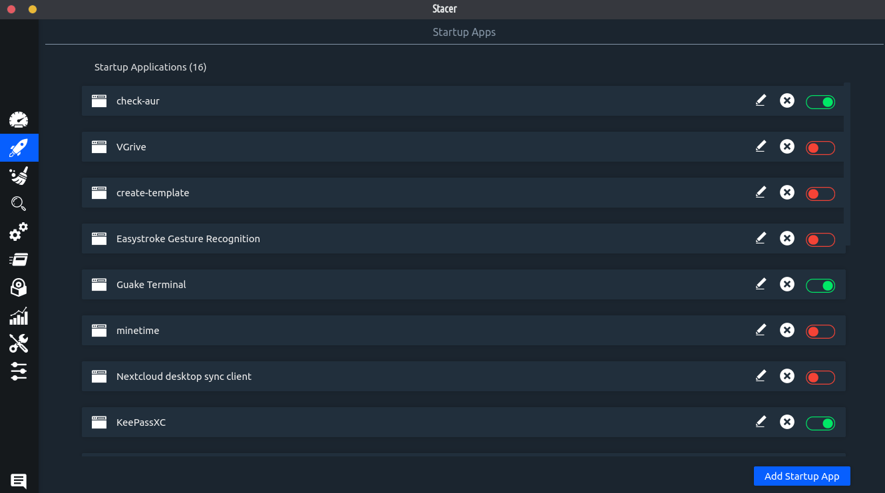Image resolution: width=885 pixels, height=493 pixels.
Task: Open System Cleaner broom icon
Action: click(x=19, y=176)
